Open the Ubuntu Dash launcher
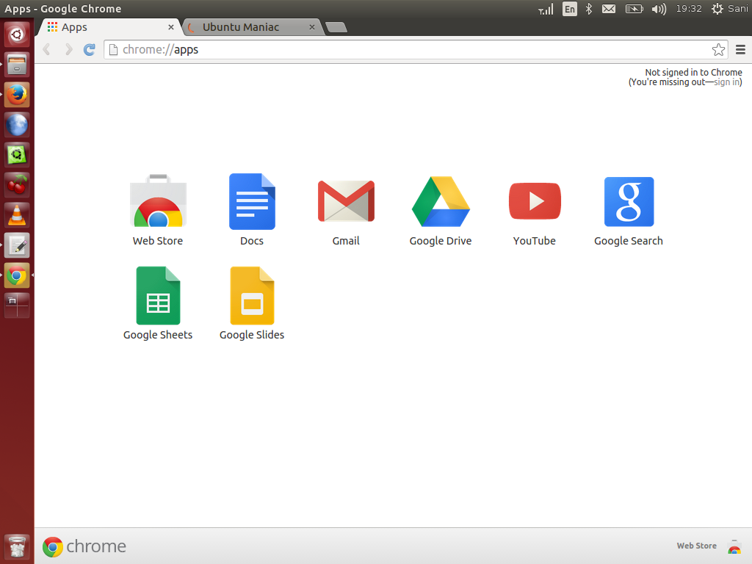 pos(17,34)
